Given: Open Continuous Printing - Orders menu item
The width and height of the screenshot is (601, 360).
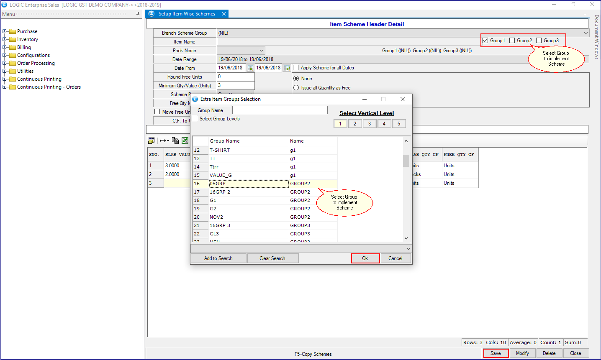Looking at the screenshot, I should (x=49, y=87).
